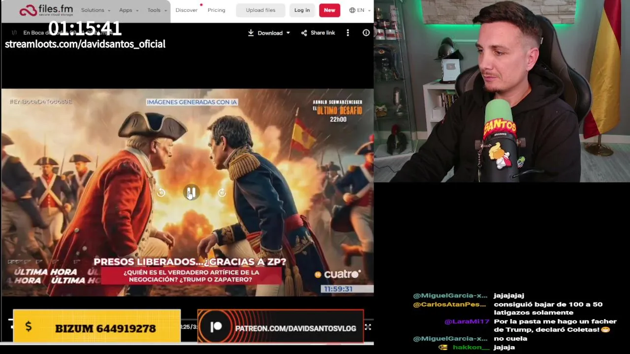Click the cuatro channel logo in the video
The width and height of the screenshot is (630, 354).
pyautogui.click(x=338, y=274)
